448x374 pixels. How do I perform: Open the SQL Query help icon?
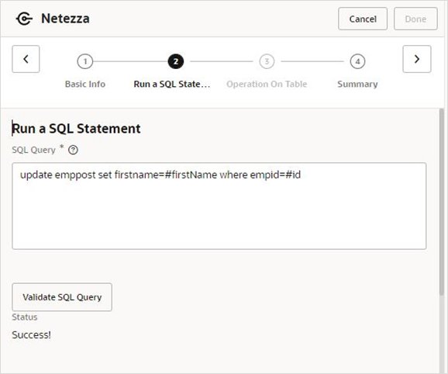coord(73,150)
